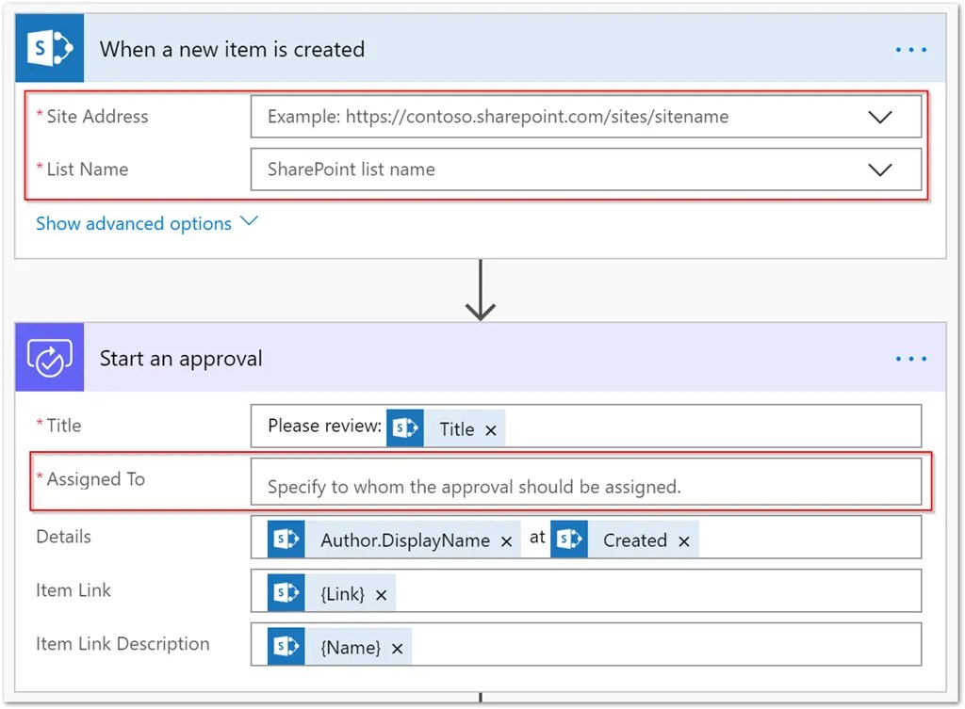Screen dimensions: 965x709
Task: Click the Approvals icon on Start an approval
Action: point(50,357)
